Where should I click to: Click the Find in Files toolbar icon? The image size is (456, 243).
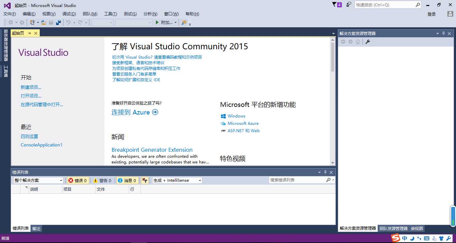(184, 23)
